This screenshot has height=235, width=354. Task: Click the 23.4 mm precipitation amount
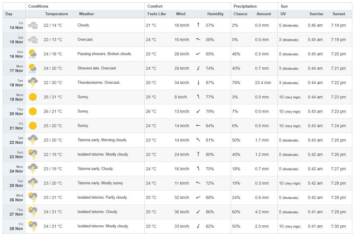pyautogui.click(x=263, y=83)
